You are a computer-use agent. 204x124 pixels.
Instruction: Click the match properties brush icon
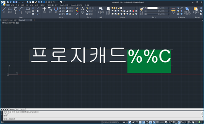point(141,9)
